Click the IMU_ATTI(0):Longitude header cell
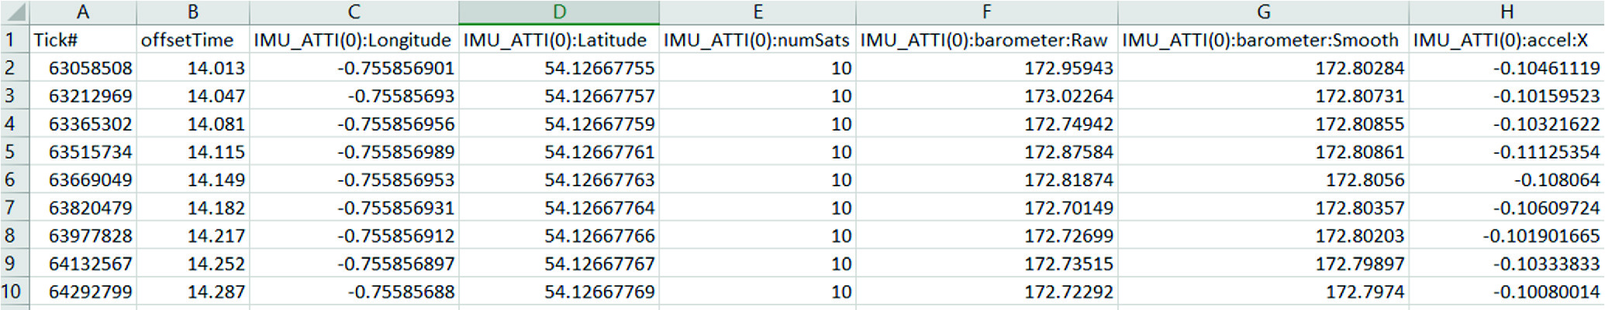The height and width of the screenshot is (310, 1605). pos(354,40)
